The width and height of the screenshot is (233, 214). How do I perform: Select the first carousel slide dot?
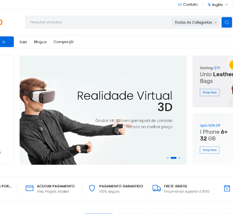pyautogui.click(x=168, y=158)
